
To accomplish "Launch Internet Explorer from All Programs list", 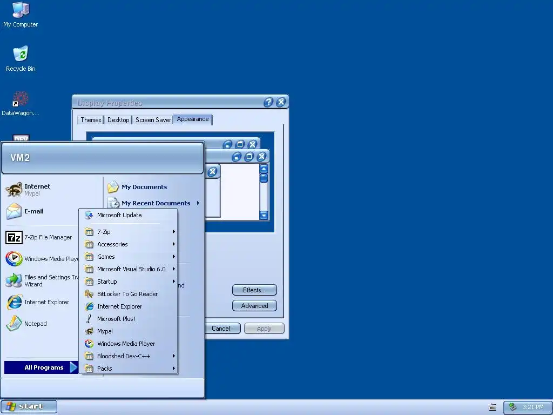I will (129, 306).
